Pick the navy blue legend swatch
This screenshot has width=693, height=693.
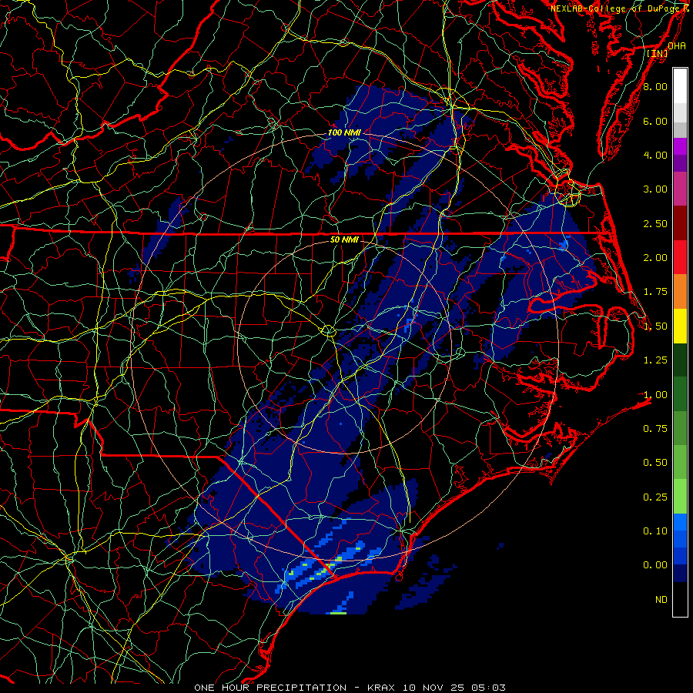(x=680, y=574)
